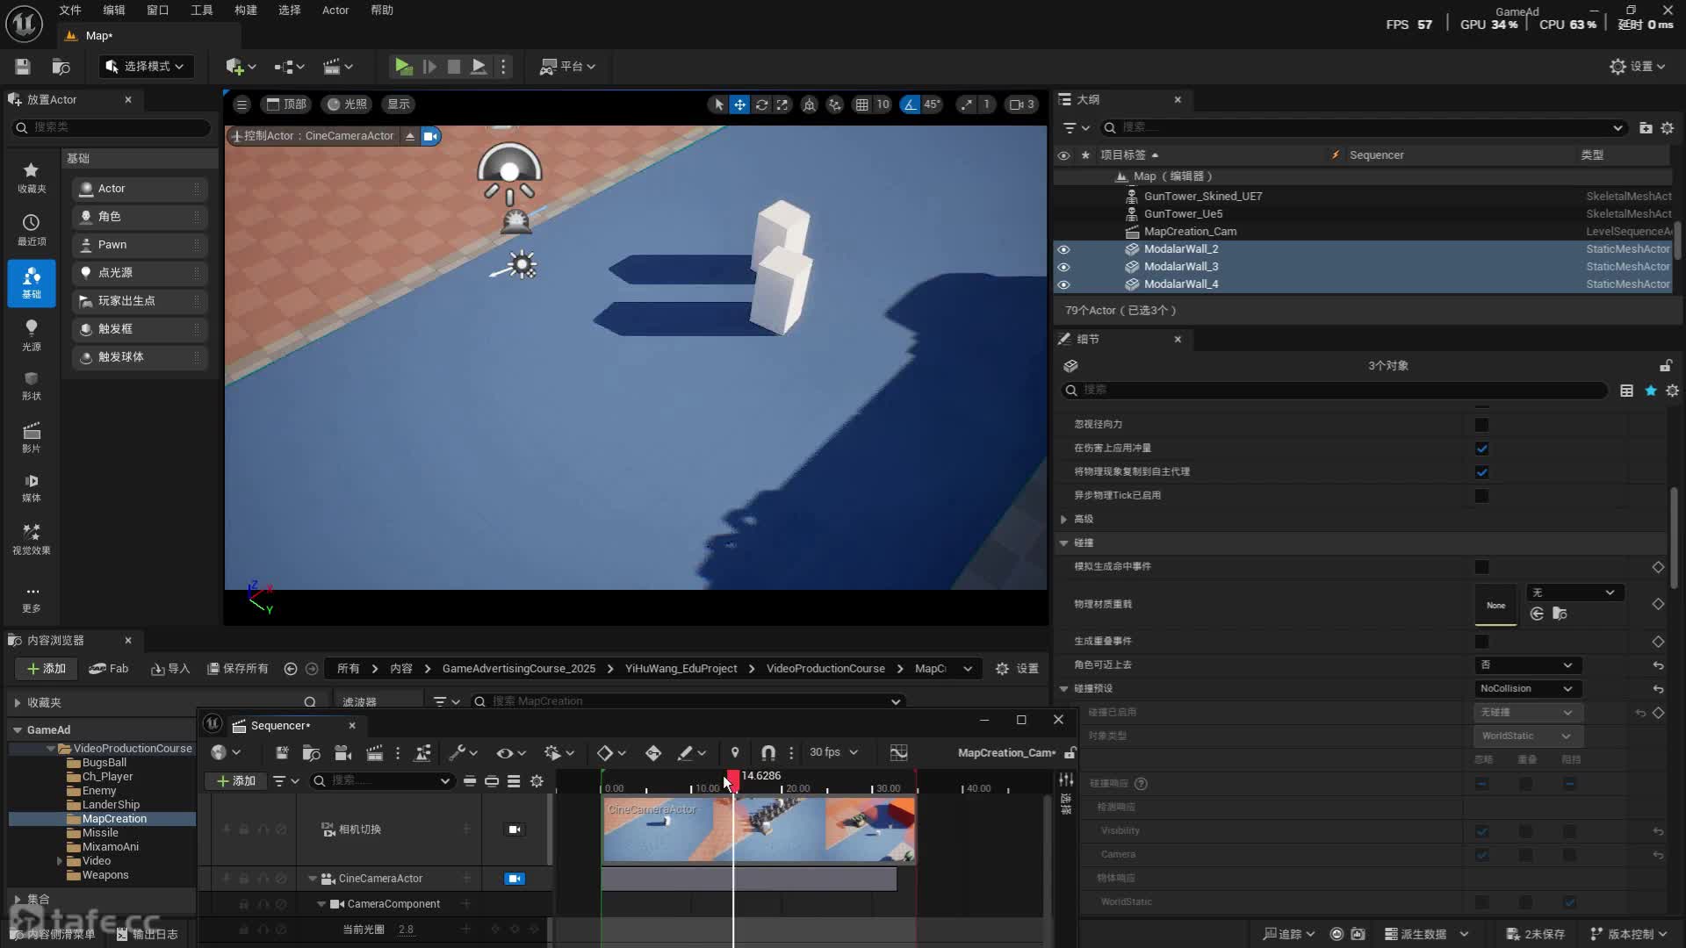The height and width of the screenshot is (948, 1686).
Task: Open the 光源 lights category
Action: click(31, 334)
